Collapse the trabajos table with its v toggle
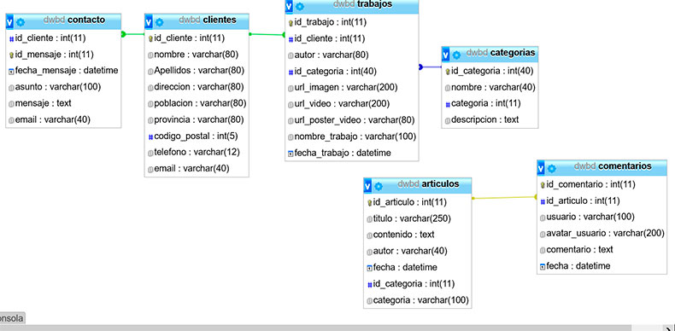 tap(289, 6)
